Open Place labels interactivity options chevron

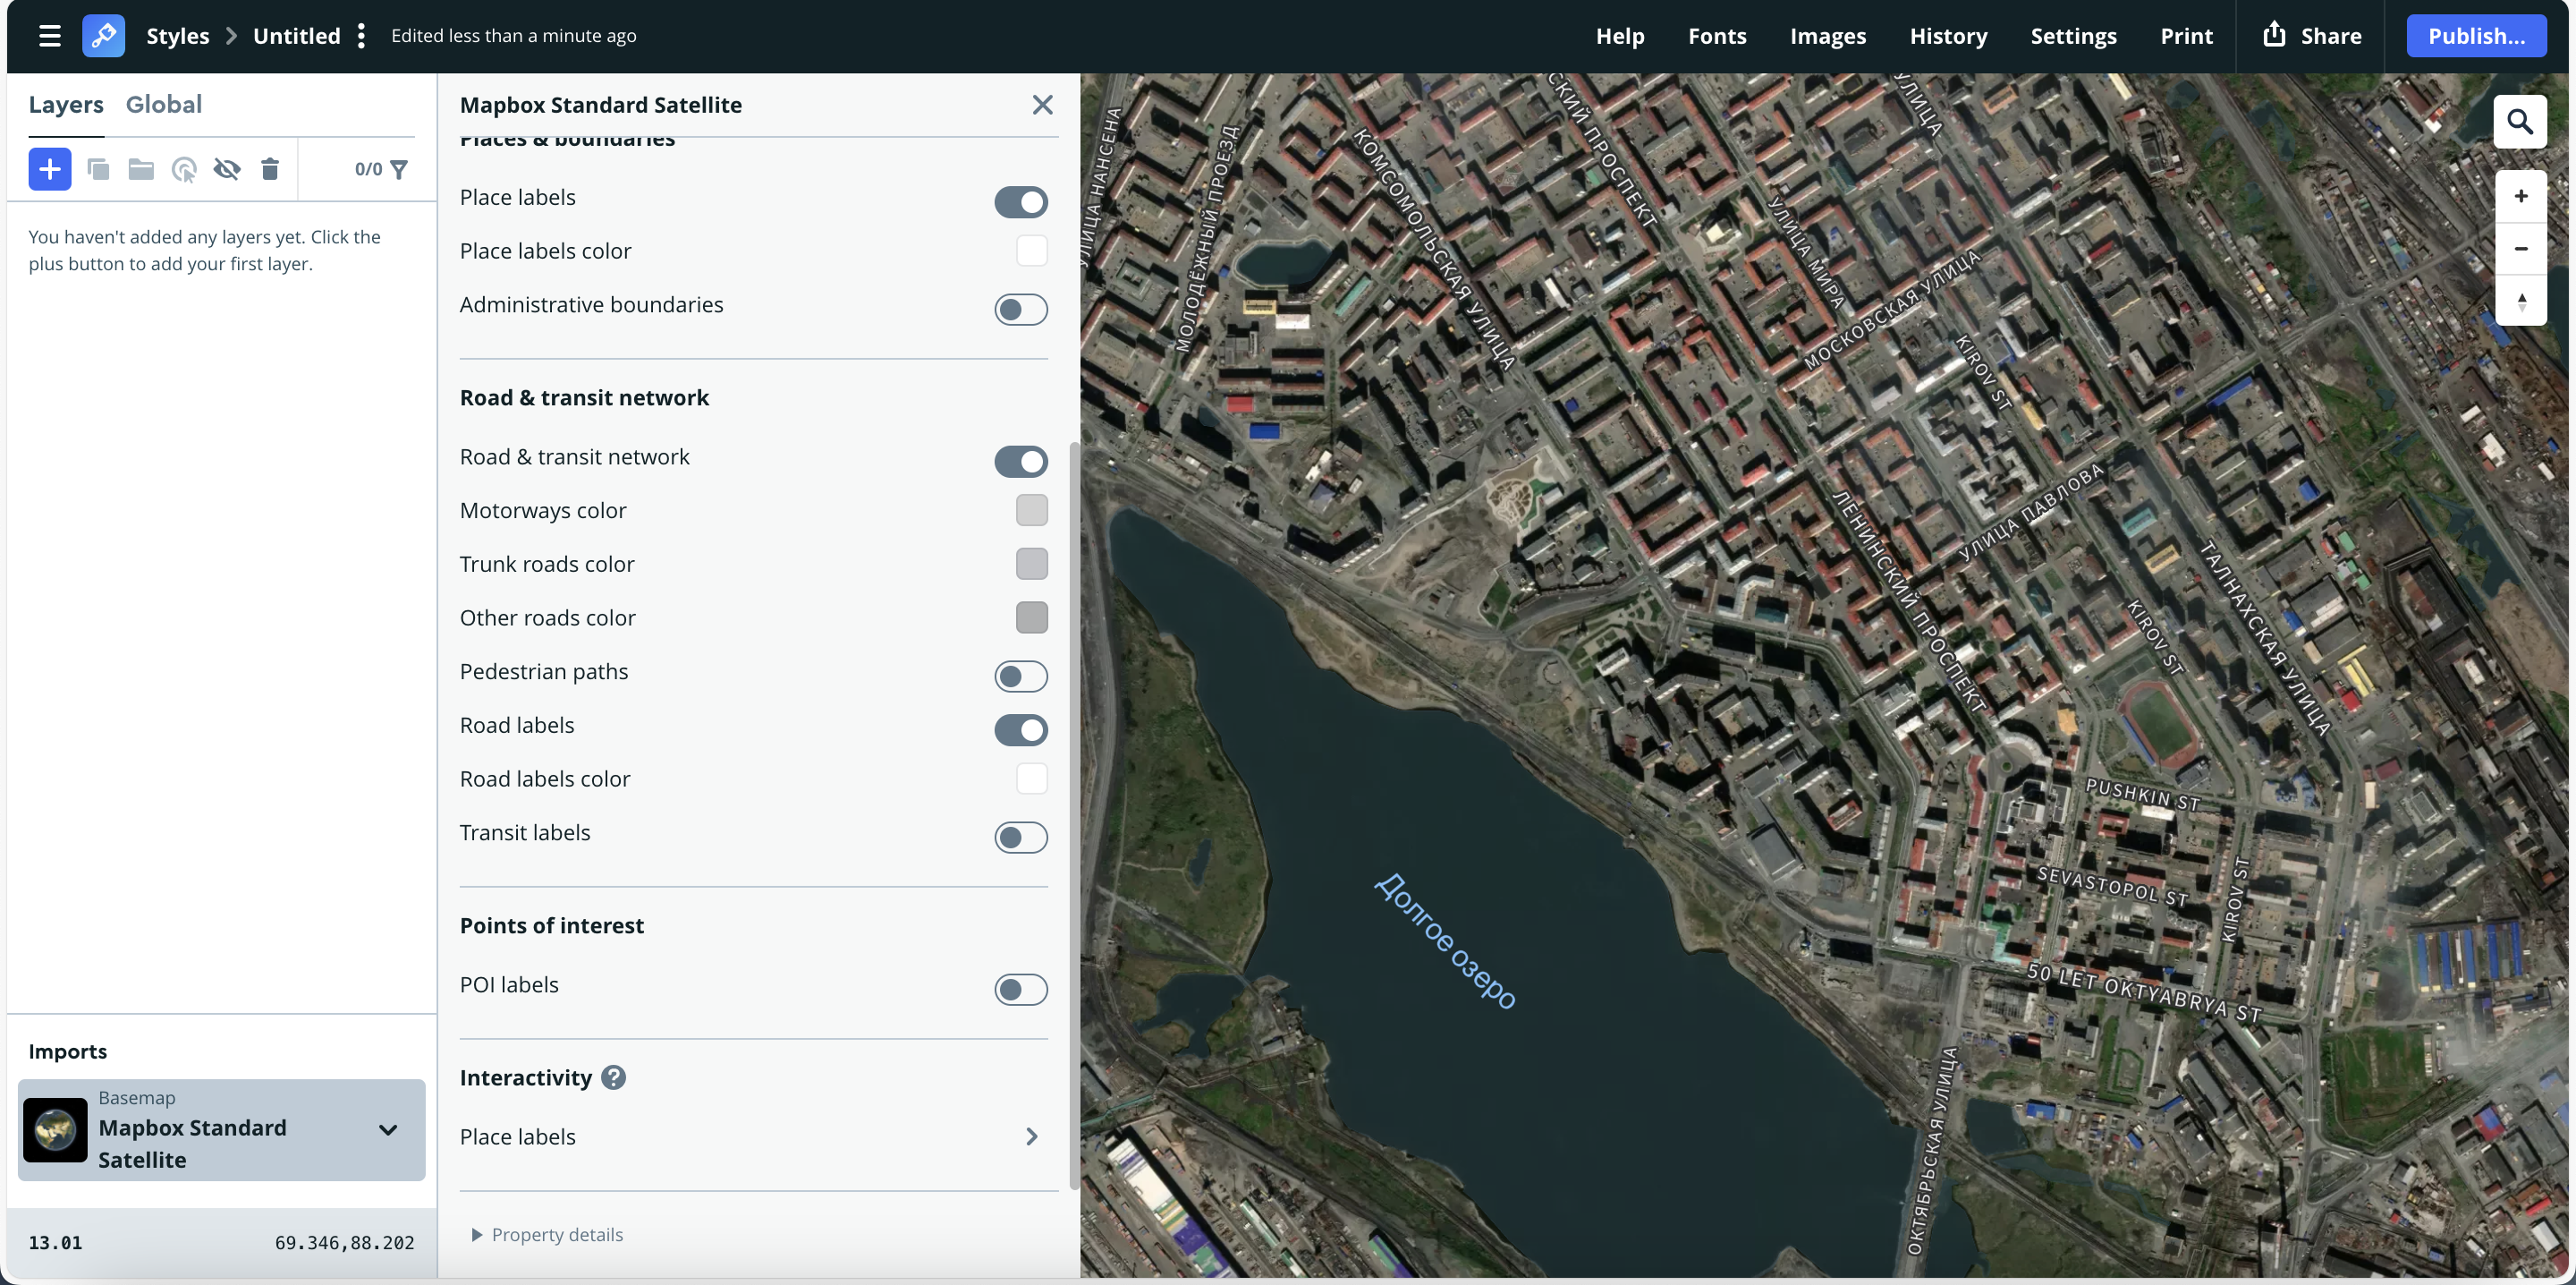(x=1031, y=1136)
